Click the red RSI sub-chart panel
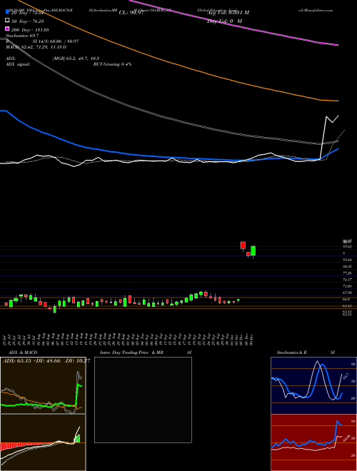 coord(313,442)
